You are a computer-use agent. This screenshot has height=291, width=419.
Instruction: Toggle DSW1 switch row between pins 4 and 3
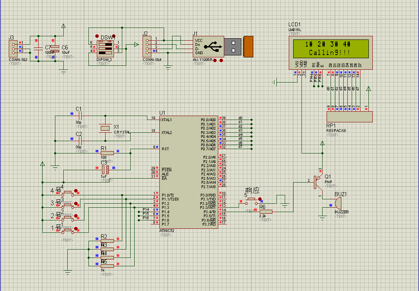pos(105,53)
